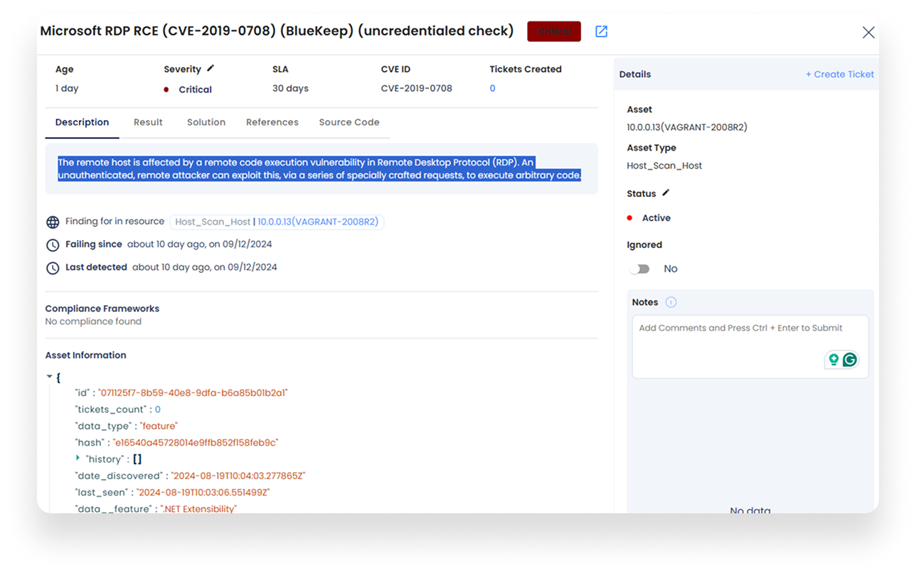Open the Solution tab
This screenshot has width=916, height=573.
pyautogui.click(x=206, y=122)
